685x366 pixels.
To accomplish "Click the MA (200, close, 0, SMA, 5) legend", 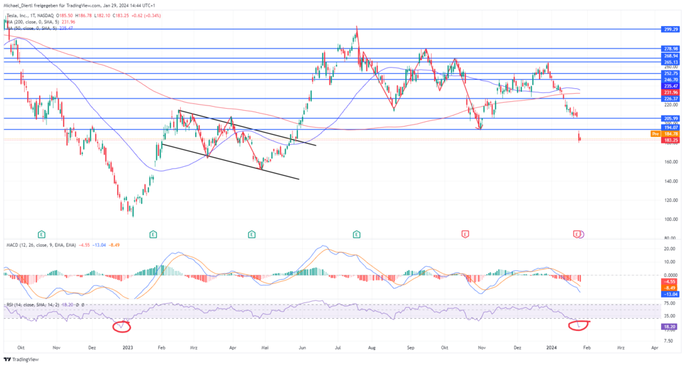I will click(x=32, y=22).
